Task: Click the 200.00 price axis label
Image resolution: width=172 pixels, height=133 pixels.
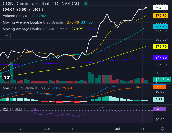Action: click(x=161, y=73)
